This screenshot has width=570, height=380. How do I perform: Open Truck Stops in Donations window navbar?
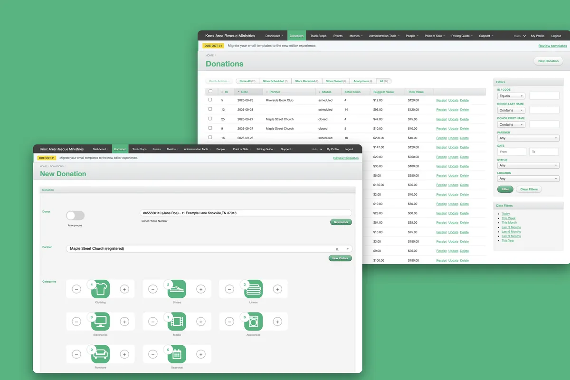318,36
